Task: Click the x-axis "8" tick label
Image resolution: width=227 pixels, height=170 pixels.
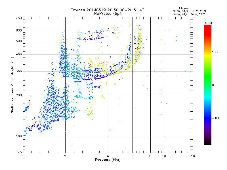Action: (x=150, y=156)
